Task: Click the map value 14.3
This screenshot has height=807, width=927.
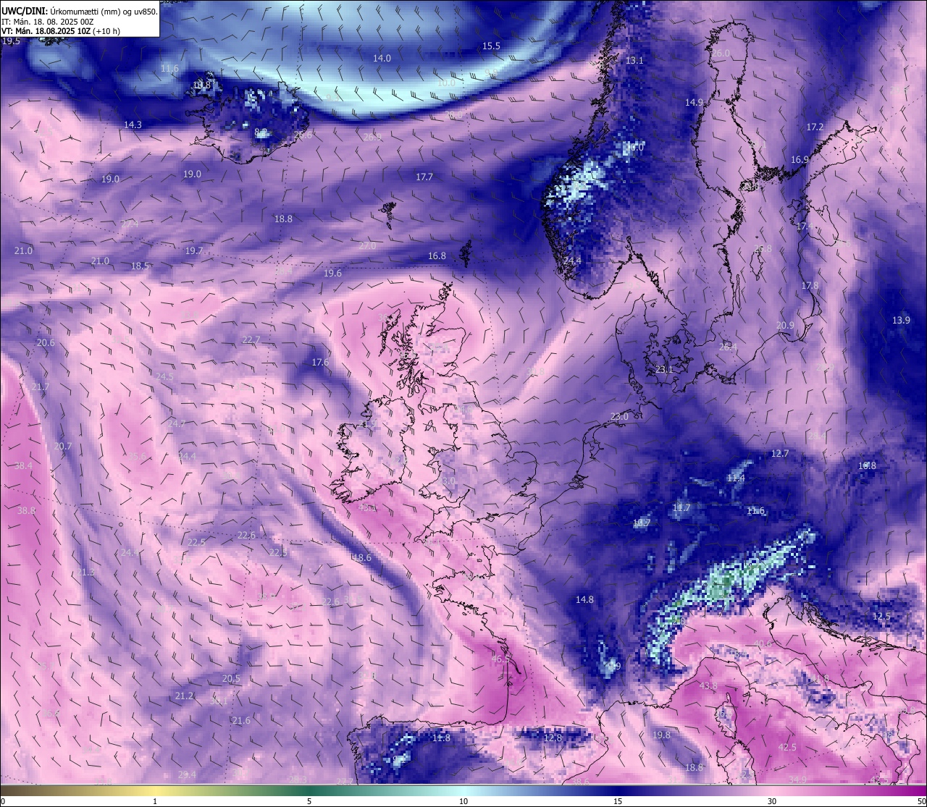Action: tap(133, 124)
